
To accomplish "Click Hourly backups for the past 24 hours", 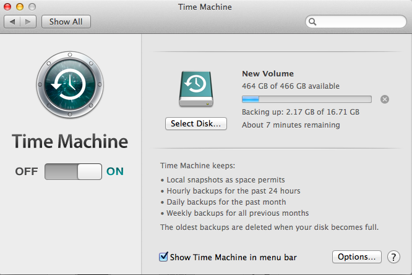I will click(x=233, y=191).
